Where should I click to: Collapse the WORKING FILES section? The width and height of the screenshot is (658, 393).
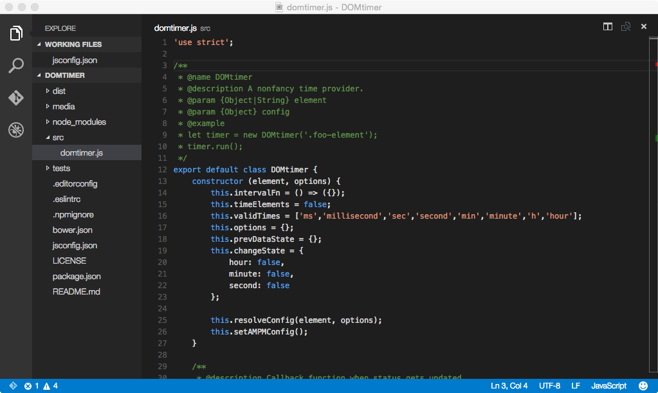[x=73, y=45]
